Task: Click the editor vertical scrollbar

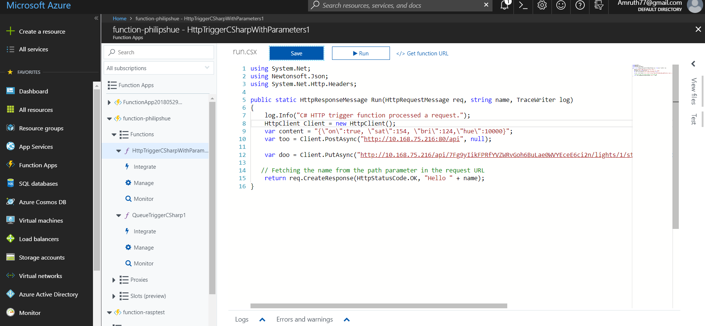Action: pos(675,147)
